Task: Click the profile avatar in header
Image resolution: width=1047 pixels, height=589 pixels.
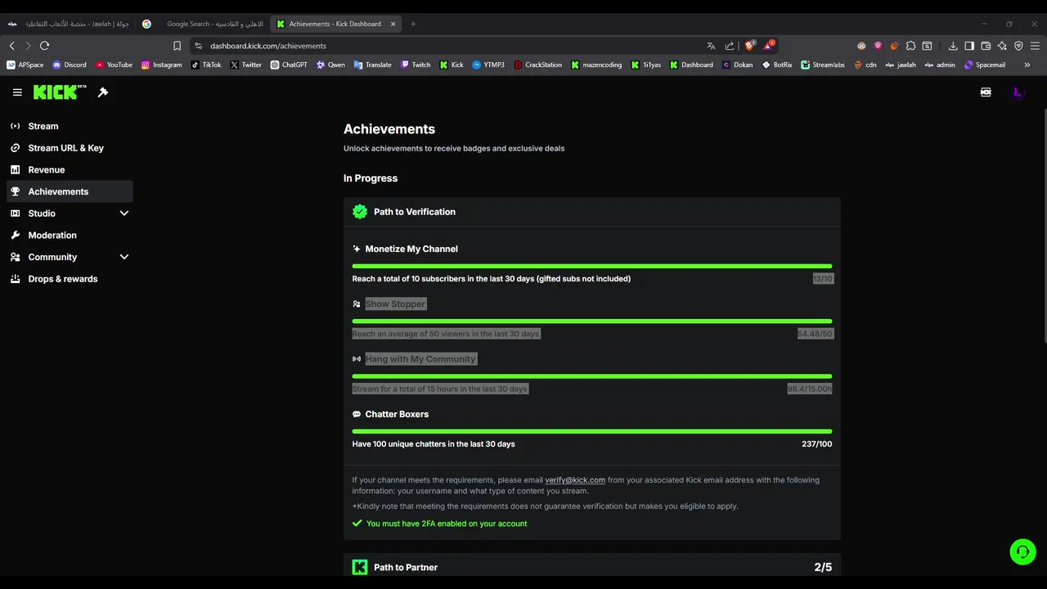Action: pos(1018,92)
